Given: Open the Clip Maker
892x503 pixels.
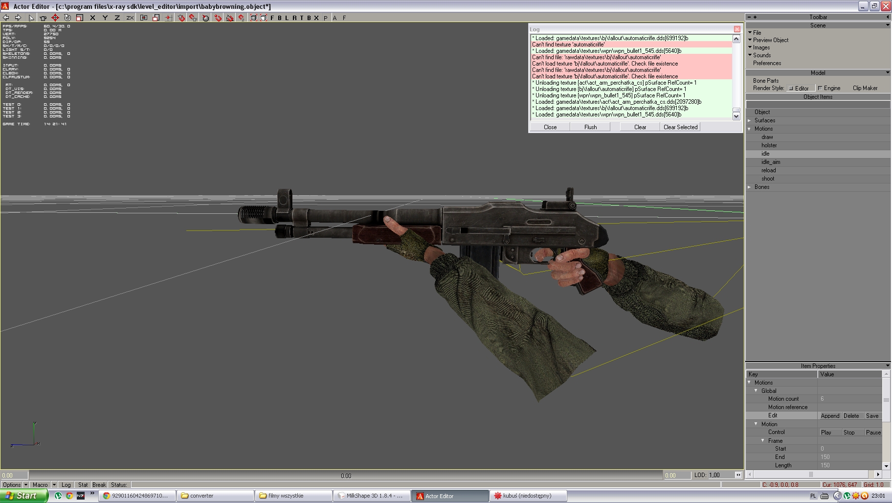Looking at the screenshot, I should [865, 88].
